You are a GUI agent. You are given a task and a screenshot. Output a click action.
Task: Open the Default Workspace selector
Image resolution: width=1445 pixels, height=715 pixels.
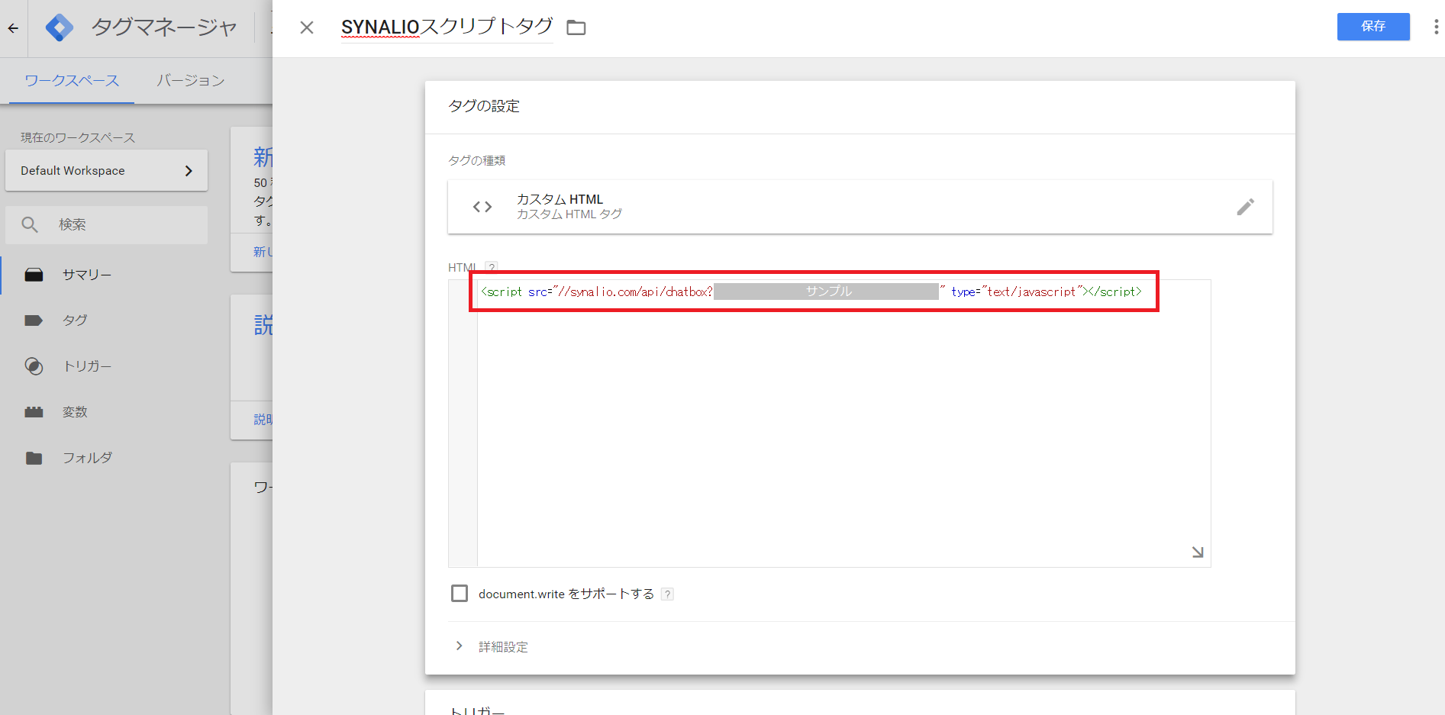click(106, 171)
